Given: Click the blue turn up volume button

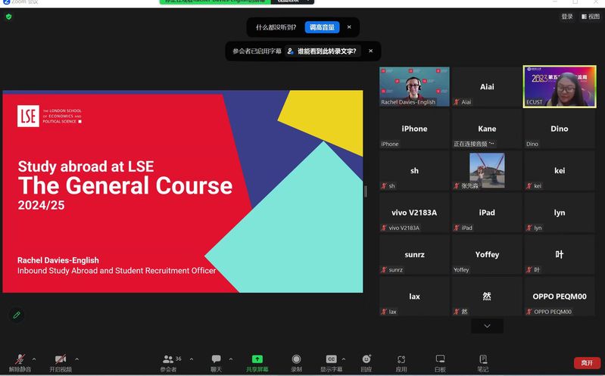Looking at the screenshot, I should pyautogui.click(x=322, y=27).
